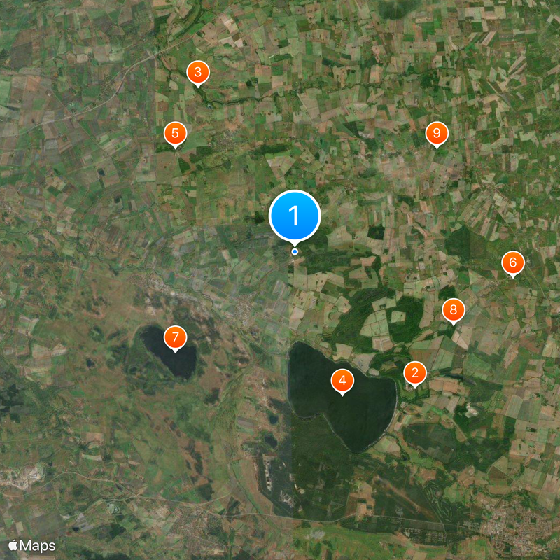Select the white quarry area at left edge
This screenshot has width=560, height=560.
pyautogui.click(x=22, y=475)
